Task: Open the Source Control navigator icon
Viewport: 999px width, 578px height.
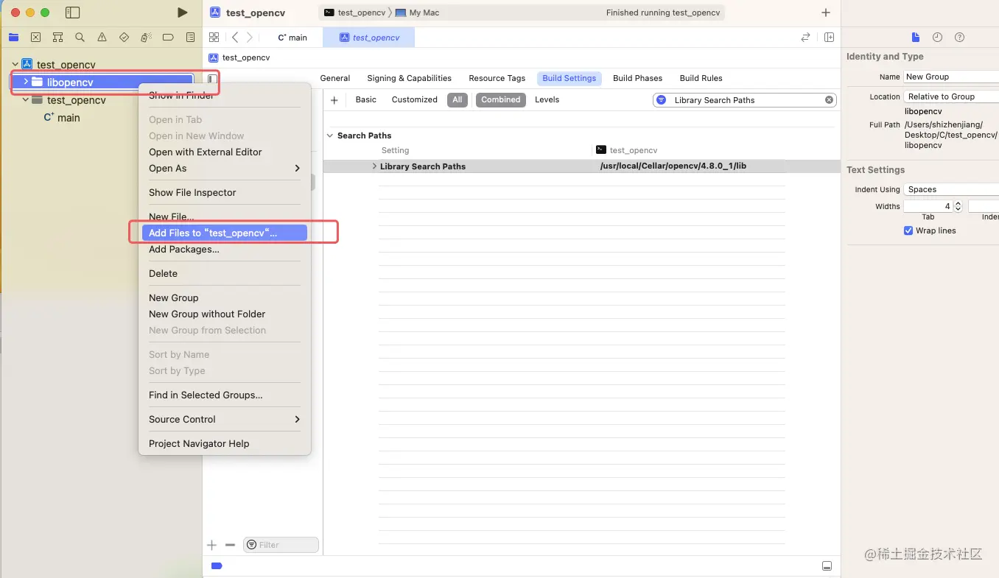Action: pyautogui.click(x=35, y=38)
